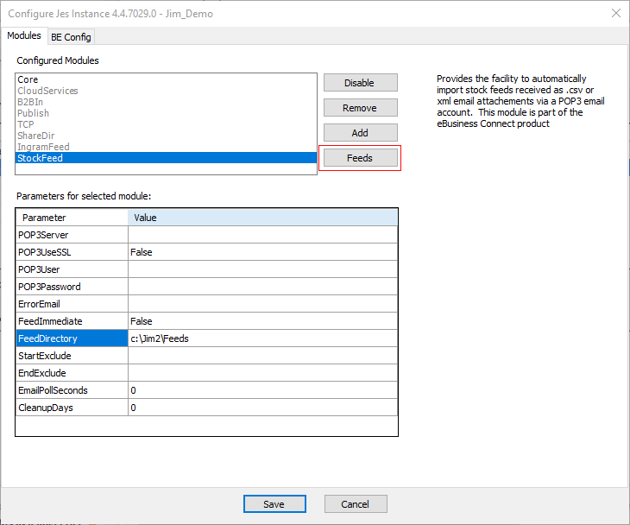The height and width of the screenshot is (525, 630).
Task: Click the POP3UseSSL False value cell
Action: coord(262,252)
